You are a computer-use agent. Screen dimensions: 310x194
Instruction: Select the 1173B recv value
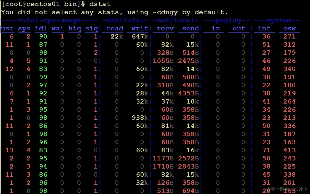tap(163, 158)
